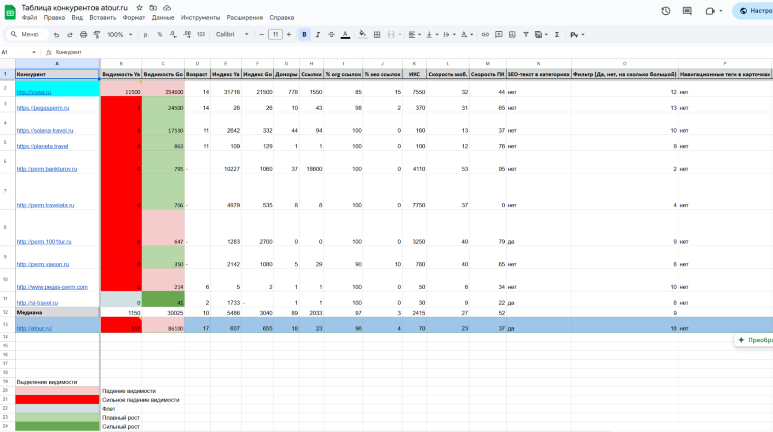
Task: Open the Расширения menu
Action: tap(245, 18)
